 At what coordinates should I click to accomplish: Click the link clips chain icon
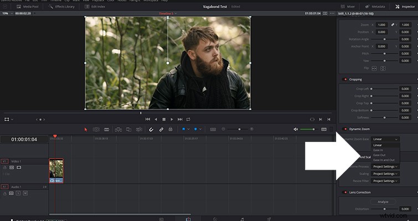tap(161, 129)
